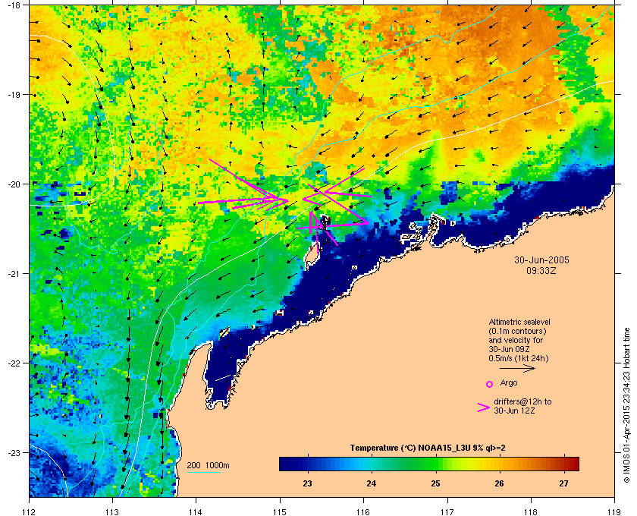
Task: Click the '200 1000m' bathymetry label
Action: click(208, 465)
